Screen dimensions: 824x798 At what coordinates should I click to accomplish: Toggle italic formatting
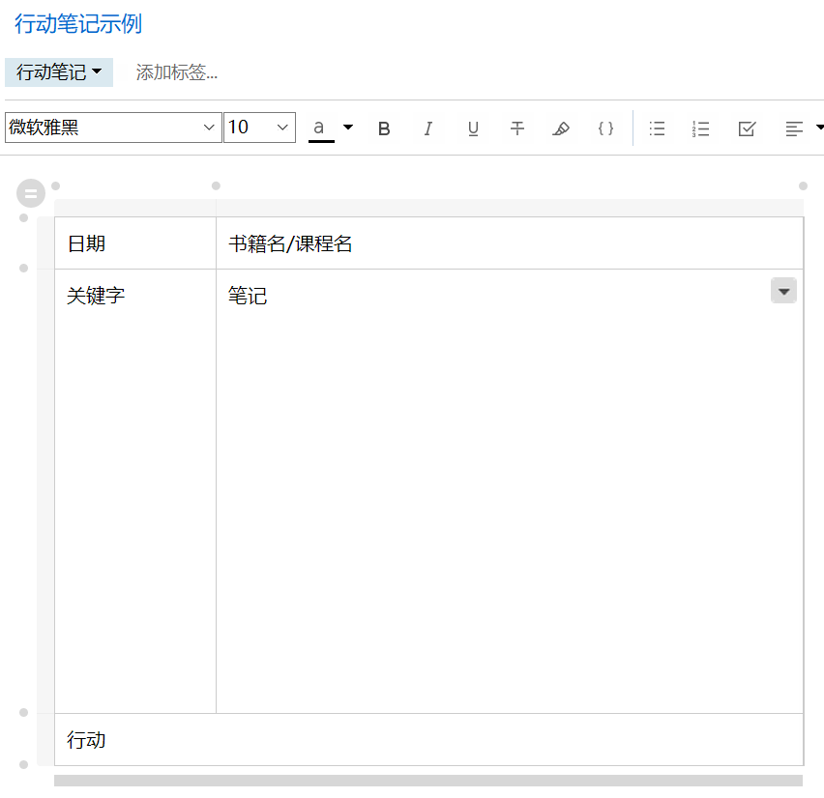[x=428, y=128]
